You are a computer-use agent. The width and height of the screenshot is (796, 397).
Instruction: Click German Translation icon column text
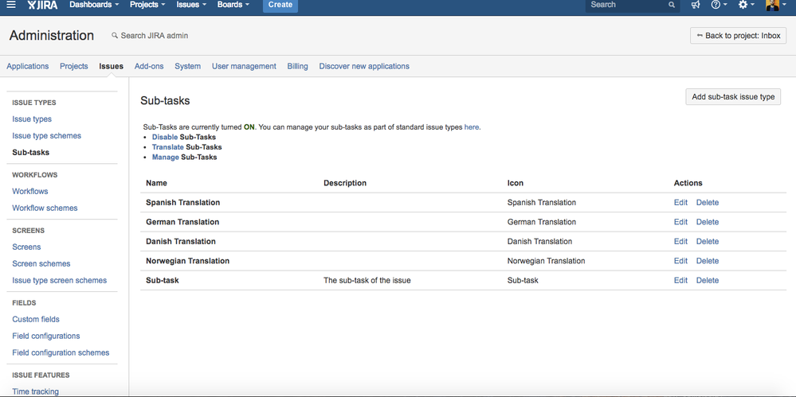[x=542, y=222]
